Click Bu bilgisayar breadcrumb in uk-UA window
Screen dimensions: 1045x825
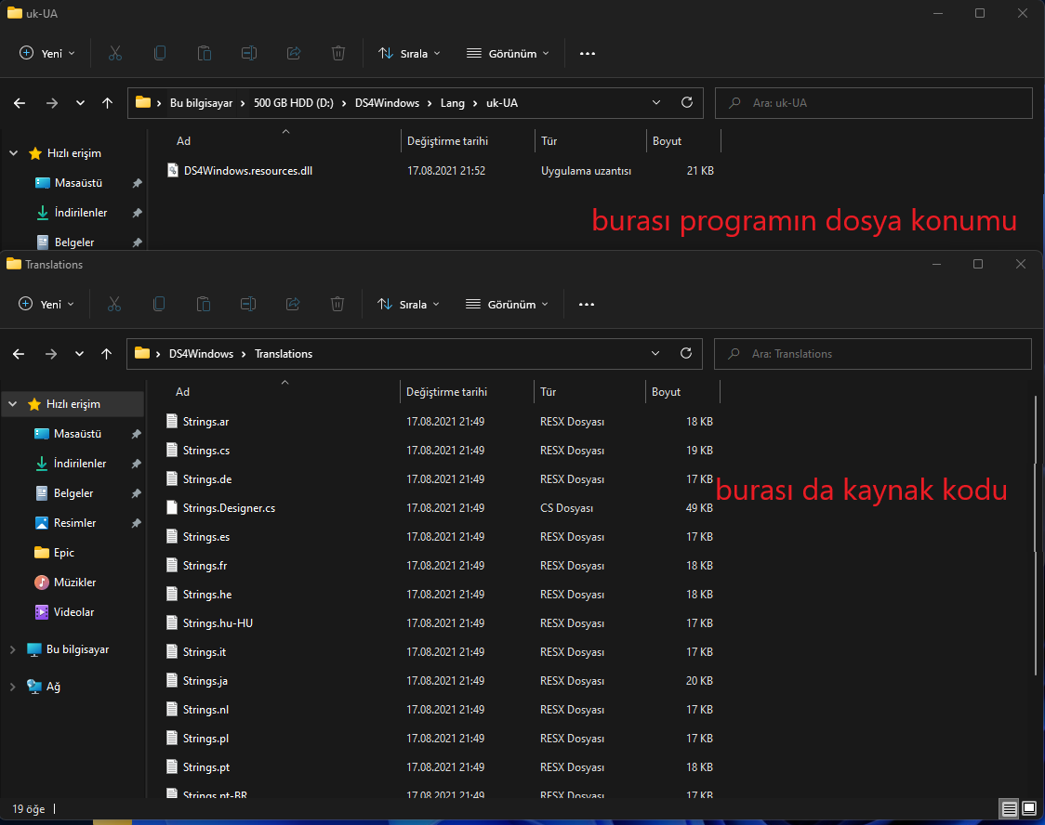pos(201,103)
